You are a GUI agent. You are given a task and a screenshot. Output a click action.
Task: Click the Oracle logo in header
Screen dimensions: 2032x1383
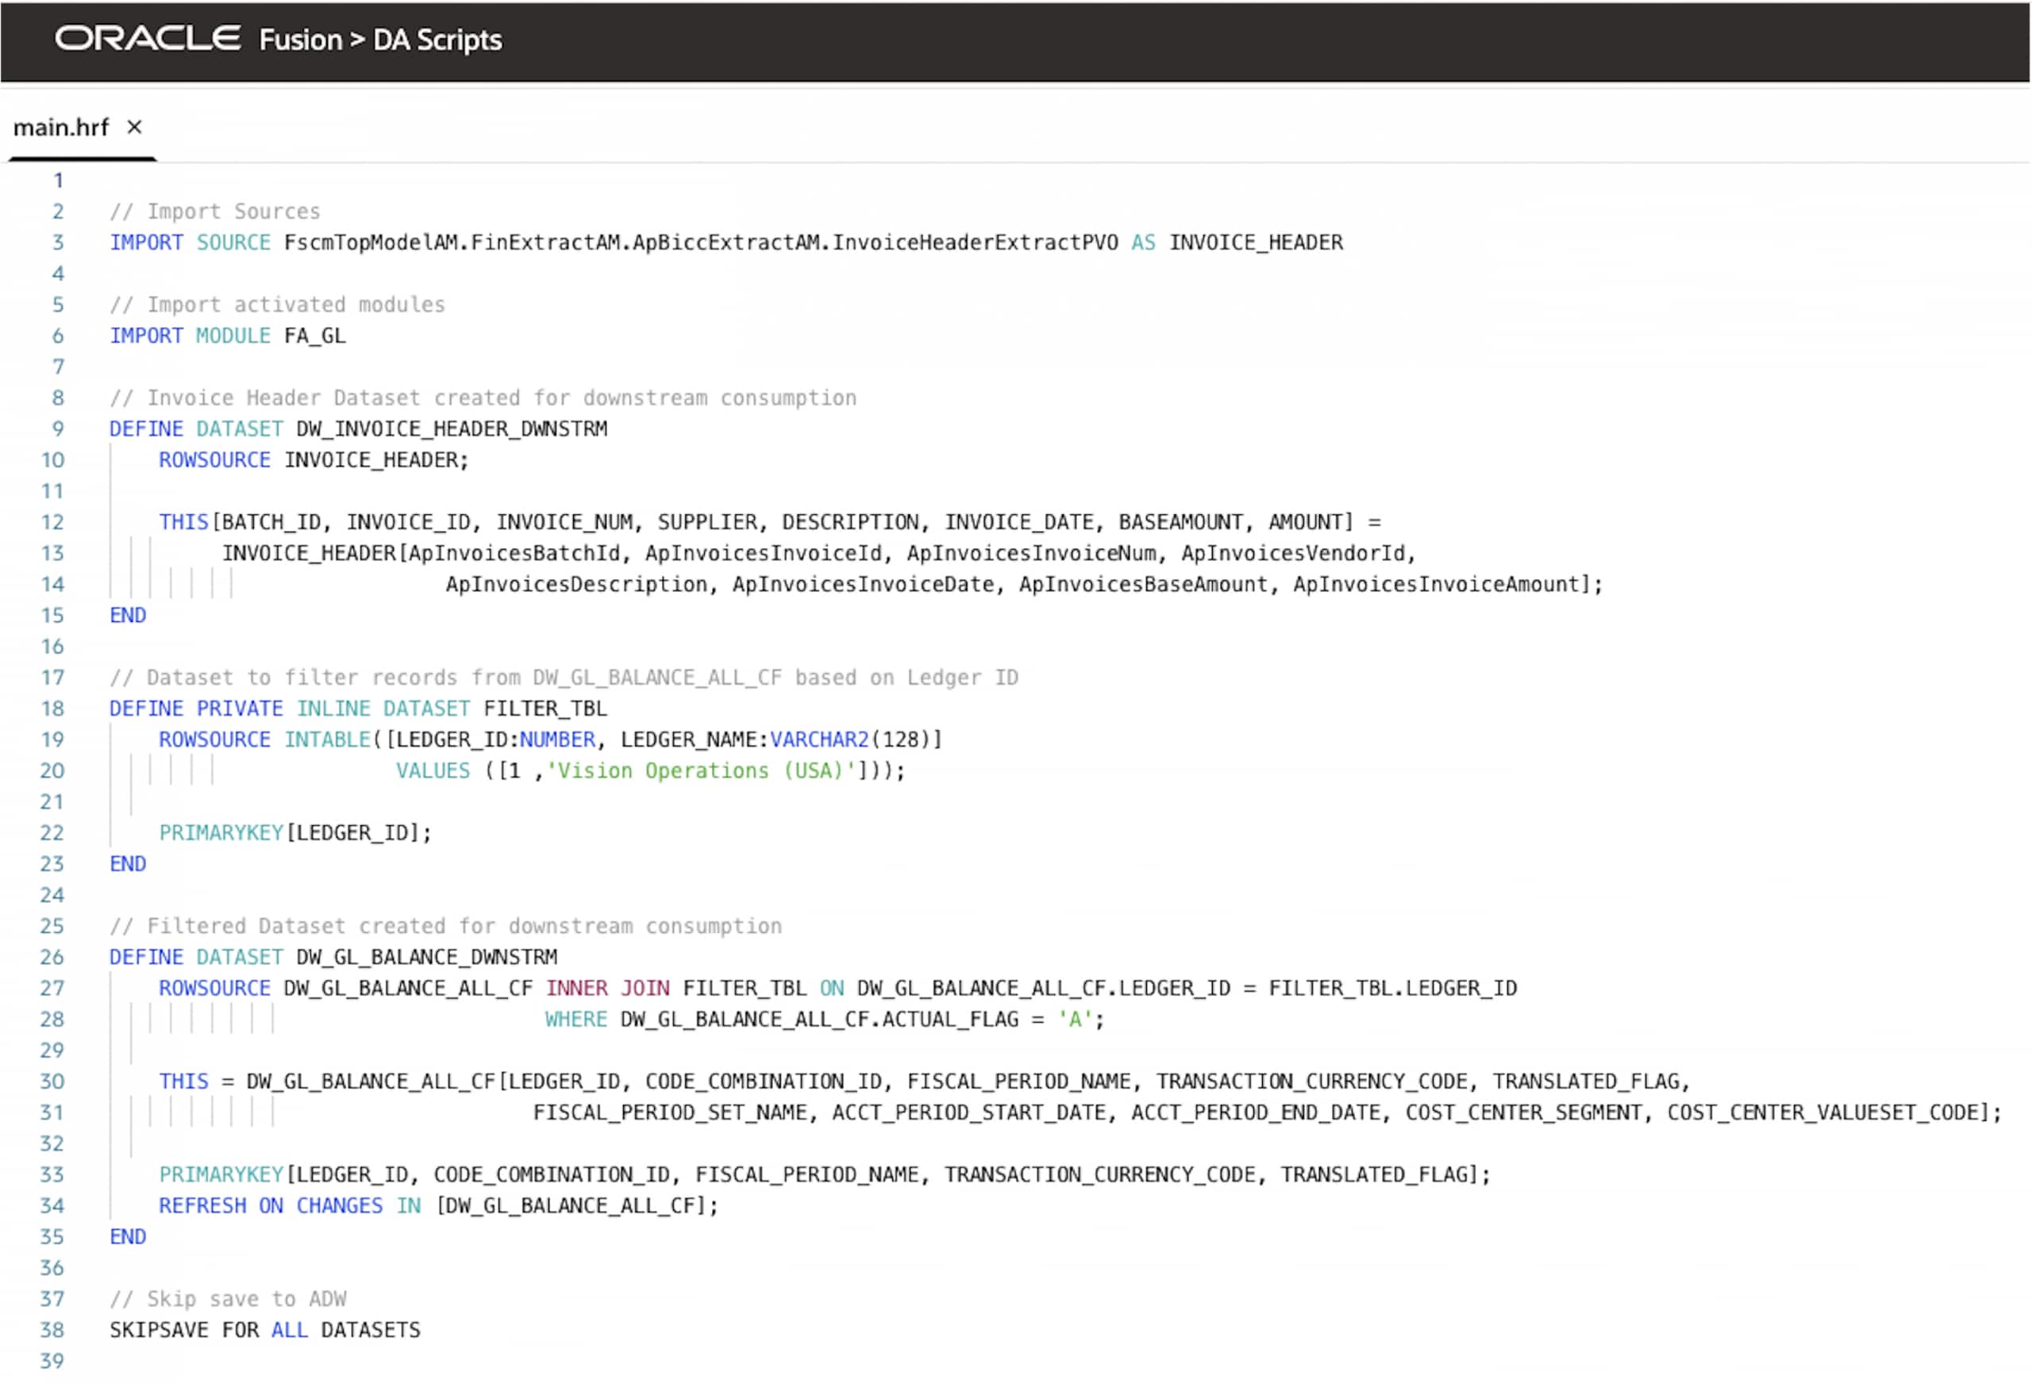pos(147,38)
